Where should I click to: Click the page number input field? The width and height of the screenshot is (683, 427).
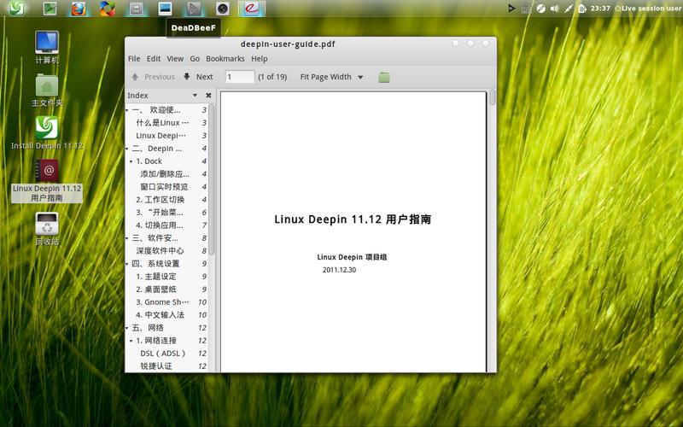point(240,77)
